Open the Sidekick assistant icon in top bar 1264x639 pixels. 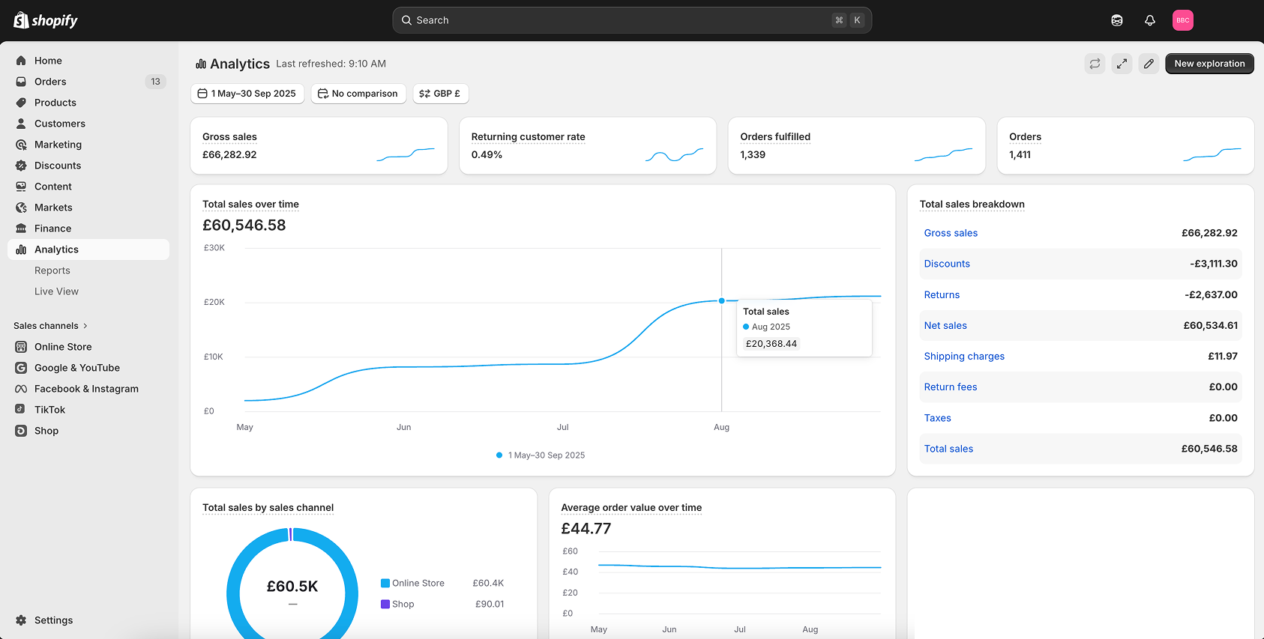tap(1117, 20)
